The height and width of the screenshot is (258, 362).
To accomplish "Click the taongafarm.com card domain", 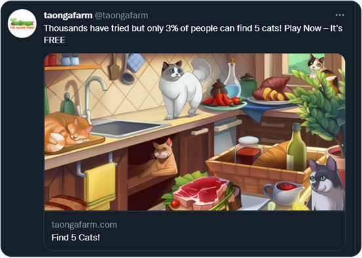I will pyautogui.click(x=84, y=225).
